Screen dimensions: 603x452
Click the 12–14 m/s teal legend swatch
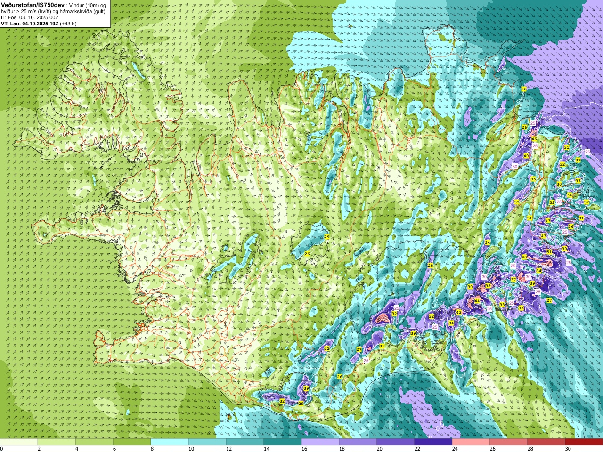coord(245,442)
